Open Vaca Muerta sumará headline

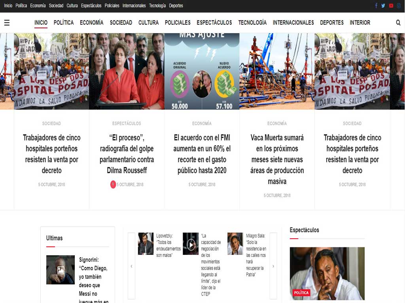[x=277, y=159]
